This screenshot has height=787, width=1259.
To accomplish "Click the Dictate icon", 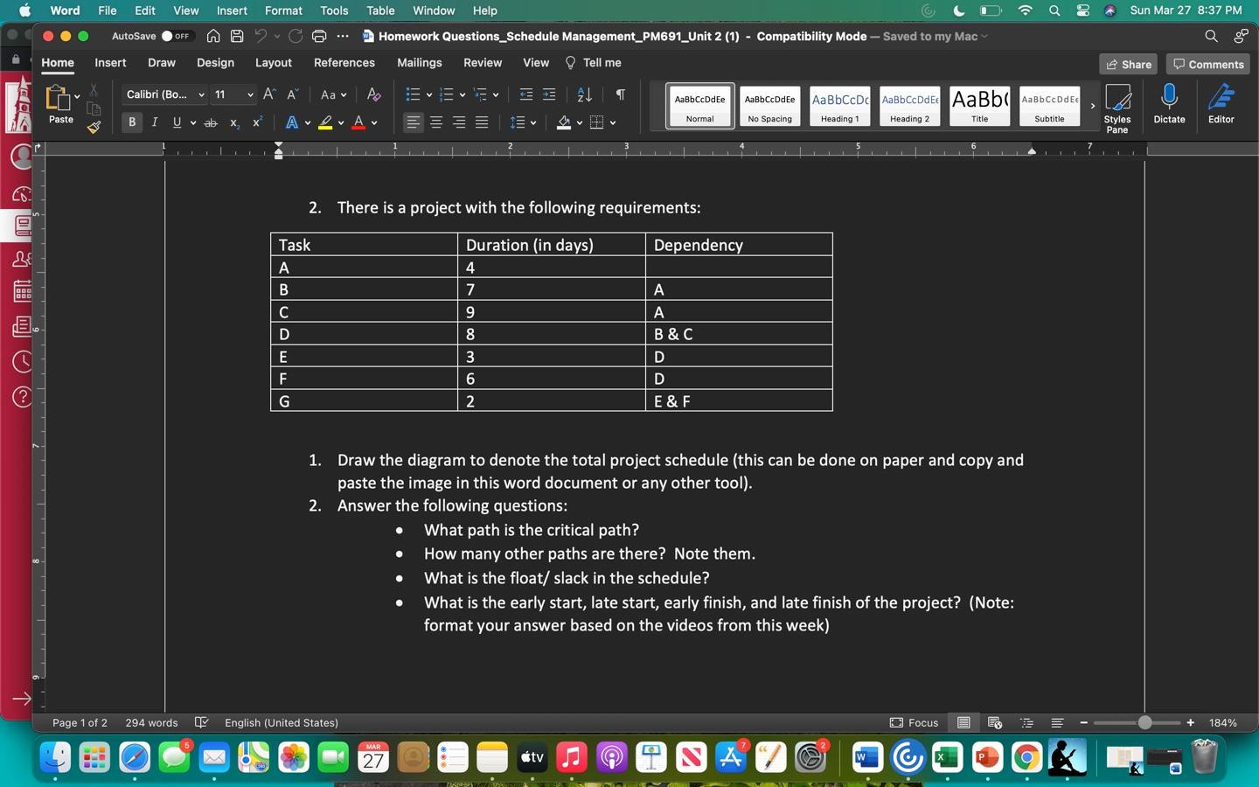I will [x=1169, y=103].
